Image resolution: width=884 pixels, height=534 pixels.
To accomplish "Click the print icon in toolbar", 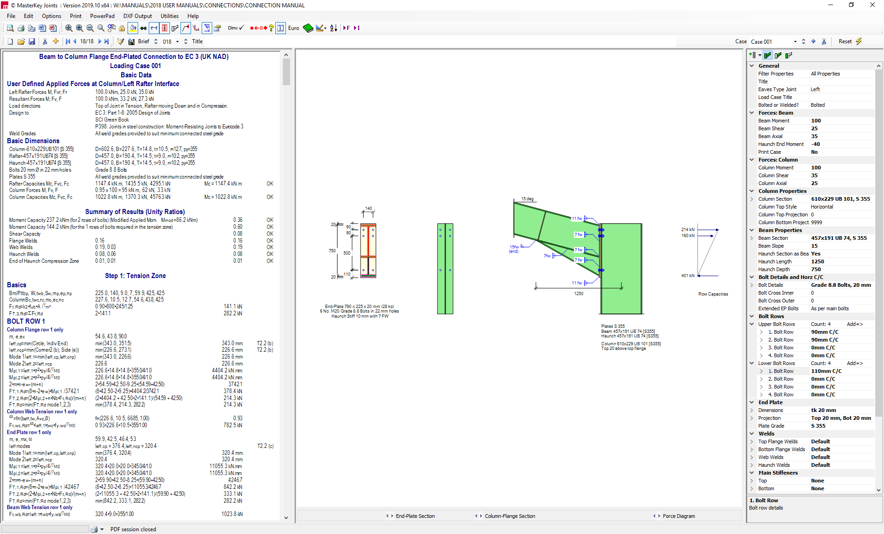I will 21,28.
